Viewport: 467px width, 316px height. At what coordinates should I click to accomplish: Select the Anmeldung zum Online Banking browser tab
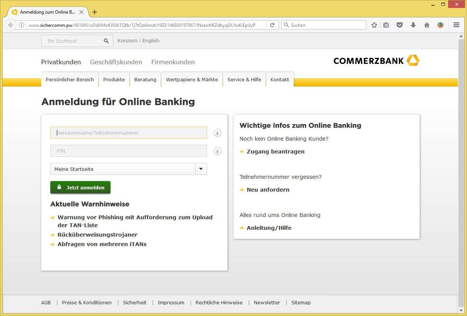(x=47, y=12)
